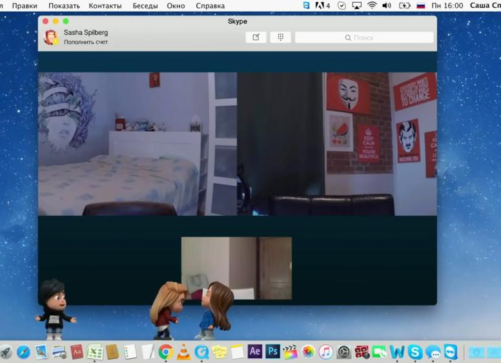Open the Правки menu
This screenshot has height=363, width=501.
25,6
